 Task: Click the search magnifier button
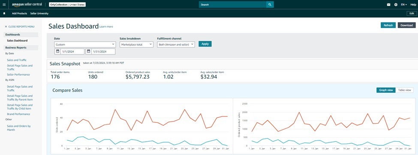pyautogui.click(x=270, y=5)
